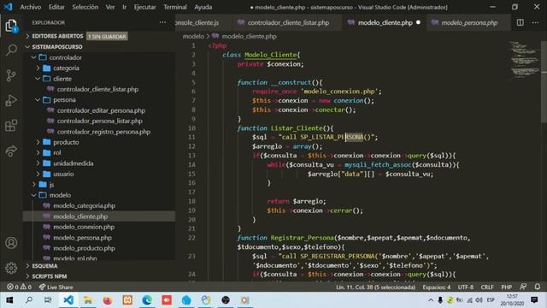The width and height of the screenshot is (547, 308).
Task: Open the Live Share view in activity bar
Action: tap(11, 151)
